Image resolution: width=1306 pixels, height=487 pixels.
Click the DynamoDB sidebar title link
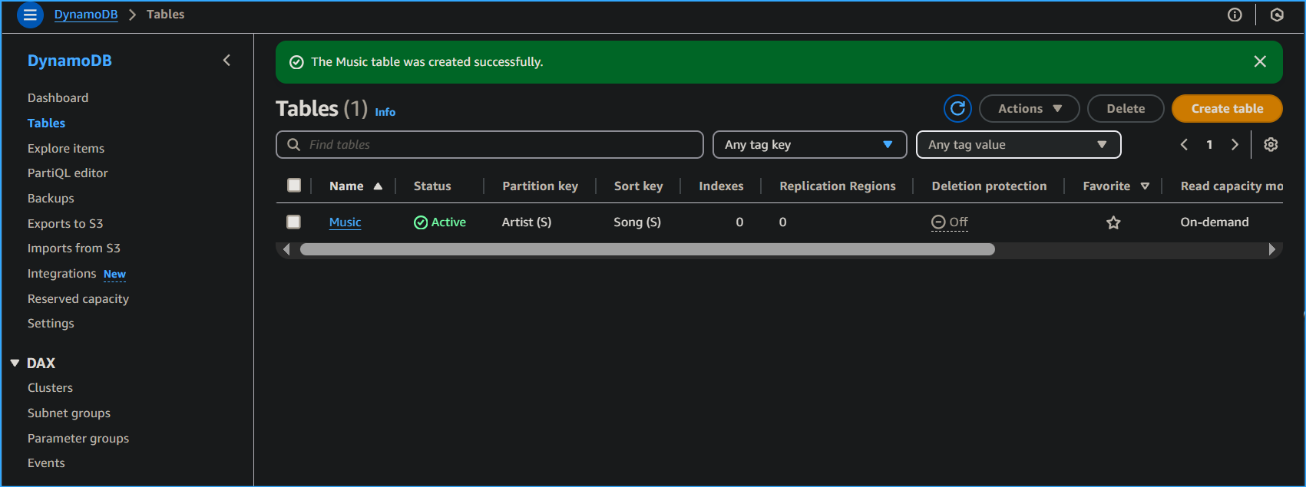[70, 61]
